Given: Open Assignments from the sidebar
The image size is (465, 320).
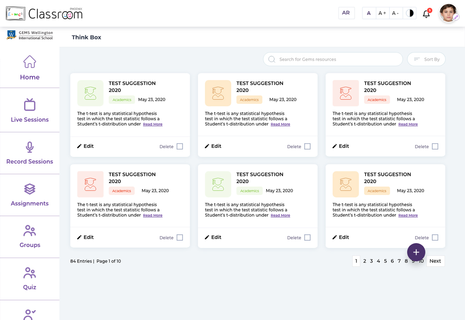Looking at the screenshot, I should tap(30, 195).
